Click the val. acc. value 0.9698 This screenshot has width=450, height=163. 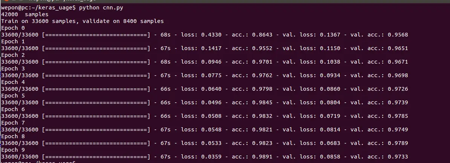click(x=398, y=75)
